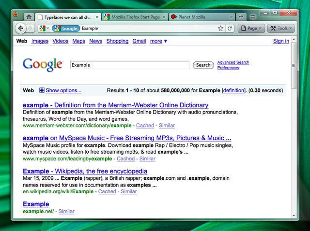Viewport: 310px width, 231px height.
Task: Go back with the back arrow
Action: (20, 29)
